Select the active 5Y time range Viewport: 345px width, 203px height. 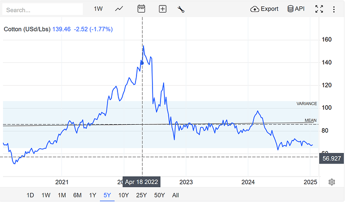tap(107, 195)
